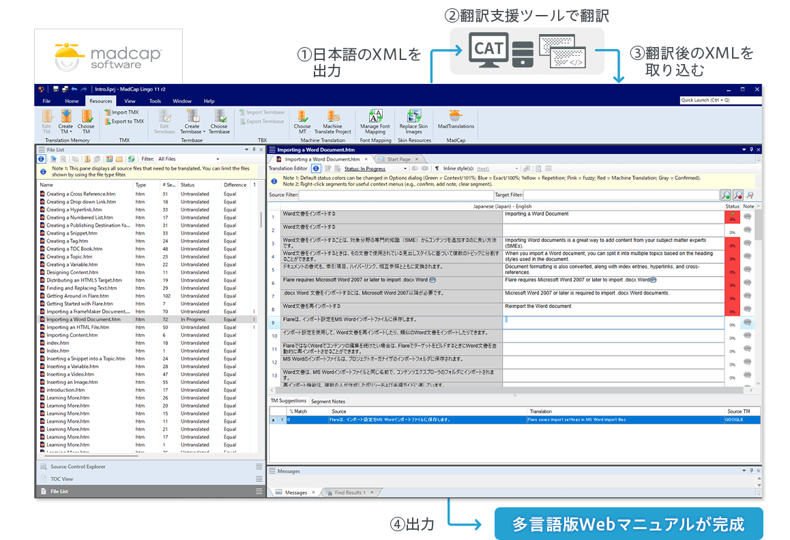Open the Create Termbase dropdown arrow
The width and height of the screenshot is (790, 540).
tap(204, 132)
